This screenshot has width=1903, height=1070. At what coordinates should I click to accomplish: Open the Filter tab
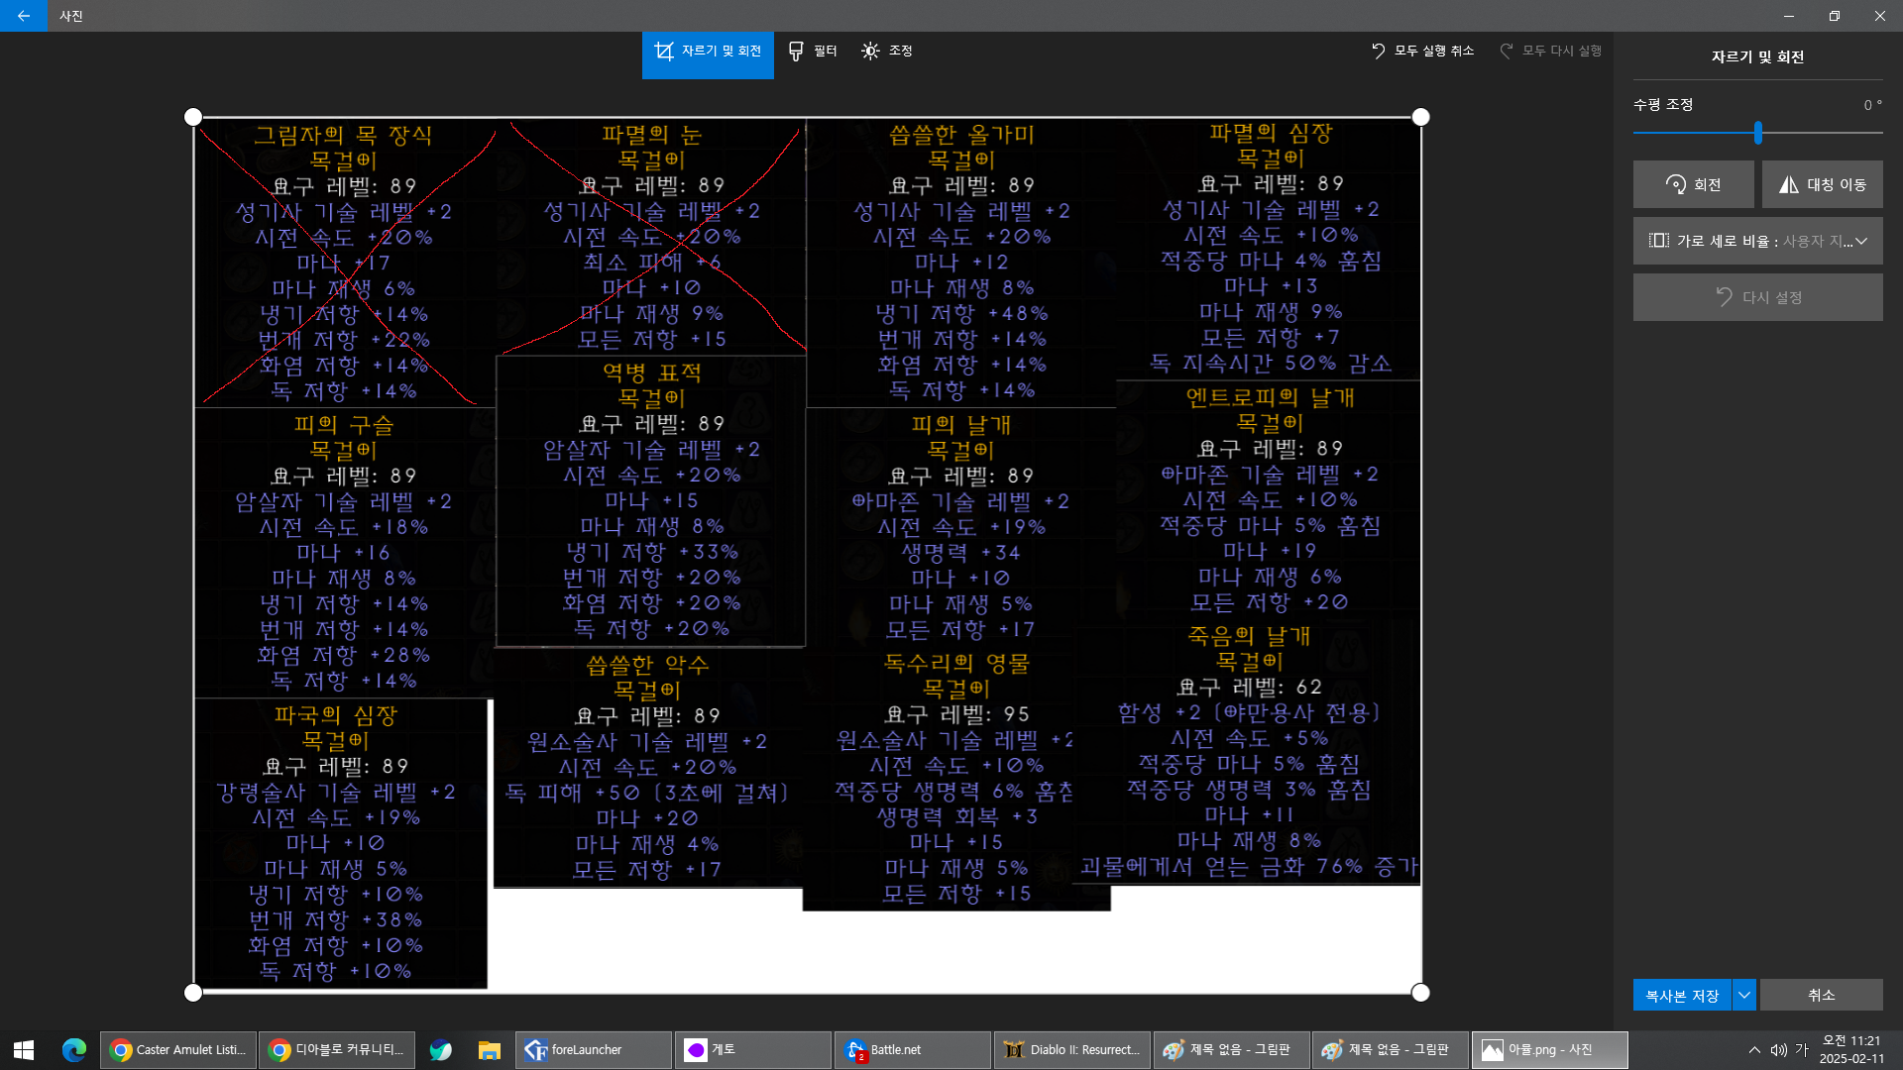813,51
